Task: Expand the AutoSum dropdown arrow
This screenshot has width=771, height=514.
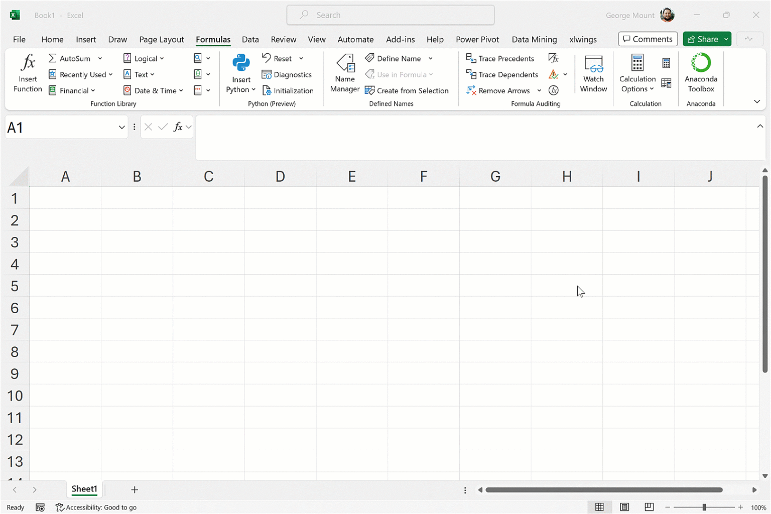Action: tap(100, 59)
